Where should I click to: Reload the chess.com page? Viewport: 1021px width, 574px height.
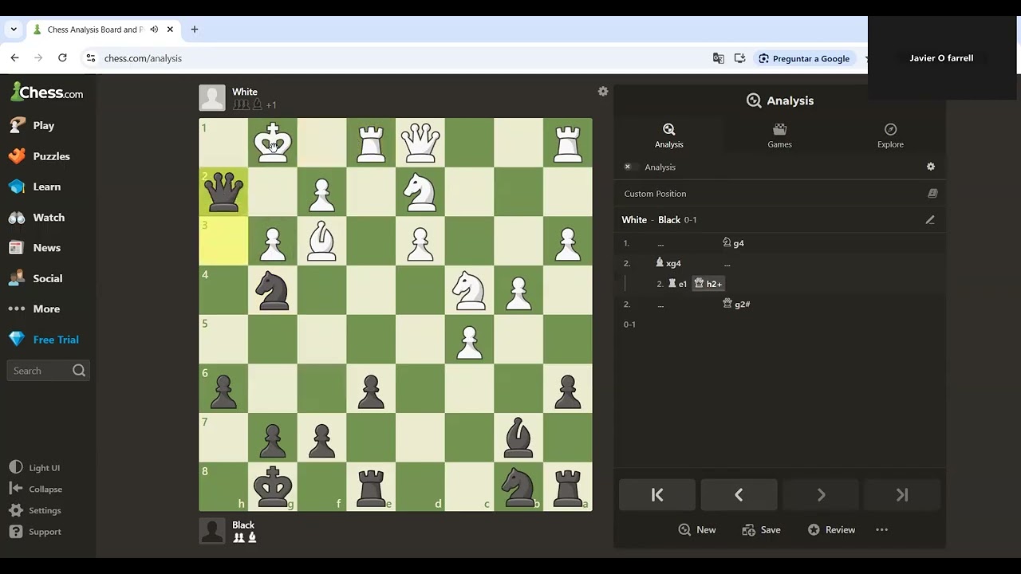(x=62, y=58)
